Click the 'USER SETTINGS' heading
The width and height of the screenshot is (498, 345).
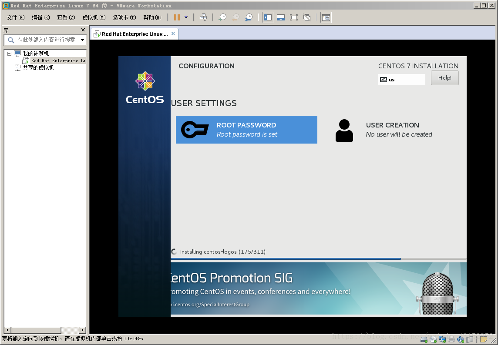click(204, 103)
